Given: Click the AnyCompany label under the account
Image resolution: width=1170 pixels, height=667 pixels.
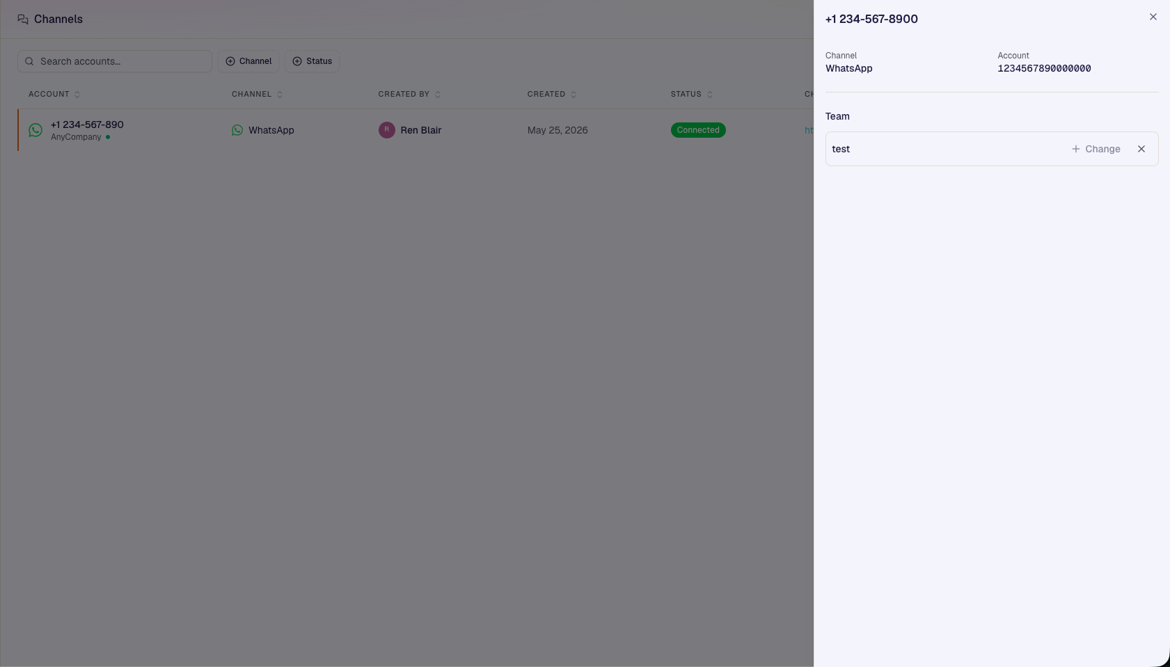Looking at the screenshot, I should click(76, 137).
